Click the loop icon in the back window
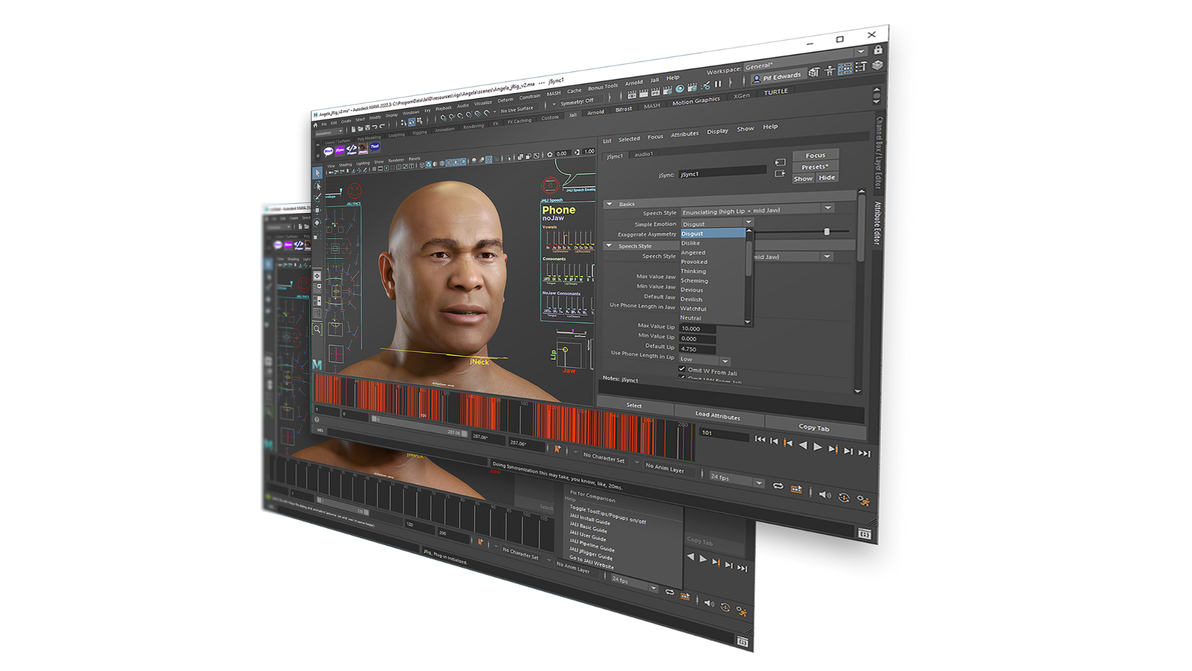This screenshot has width=1192, height=671. point(669,592)
